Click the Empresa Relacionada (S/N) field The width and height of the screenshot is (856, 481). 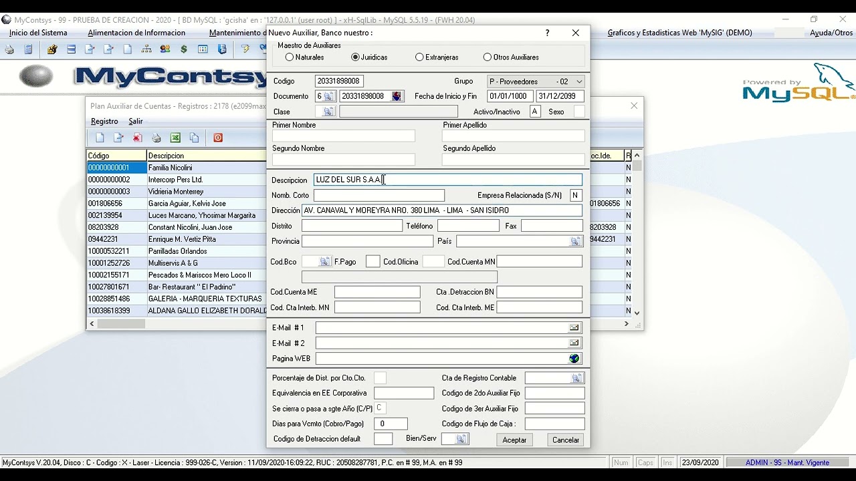click(575, 195)
